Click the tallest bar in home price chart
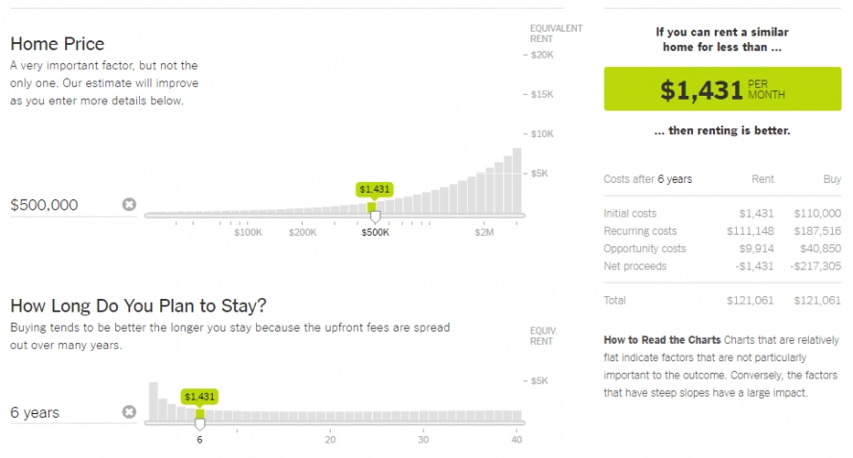Image resolution: width=853 pixels, height=458 pixels. pos(518,180)
